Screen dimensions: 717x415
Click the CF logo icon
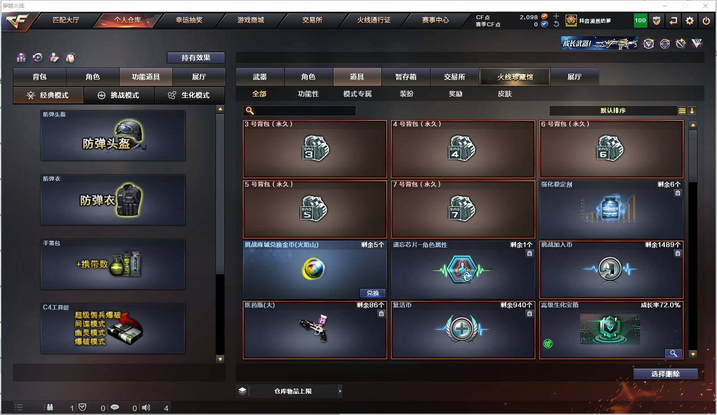pyautogui.click(x=17, y=21)
